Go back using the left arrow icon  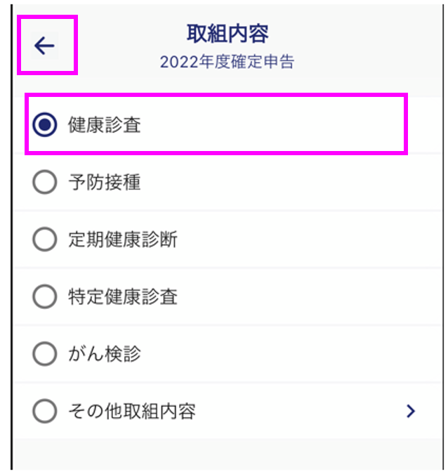click(x=44, y=46)
